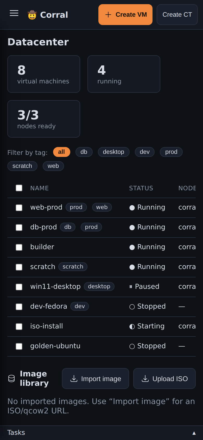Toggle the select-all checkbox in table header
203x440 pixels.
19,188
